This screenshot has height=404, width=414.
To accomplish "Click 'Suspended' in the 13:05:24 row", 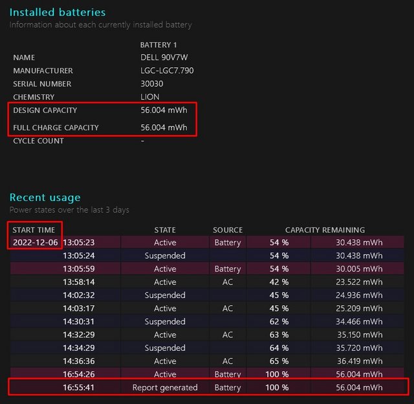I will (x=165, y=256).
